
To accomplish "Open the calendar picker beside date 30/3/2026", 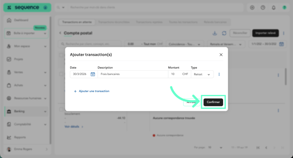I will click(93, 74).
